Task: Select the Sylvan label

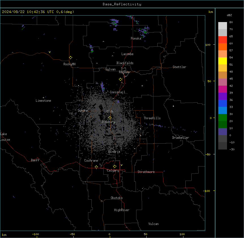Action: [110, 69]
